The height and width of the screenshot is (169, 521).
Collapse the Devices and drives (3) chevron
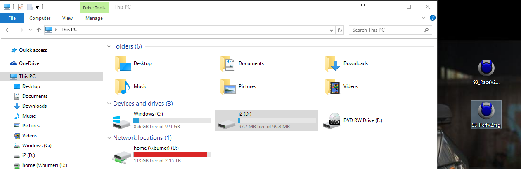pyautogui.click(x=109, y=104)
